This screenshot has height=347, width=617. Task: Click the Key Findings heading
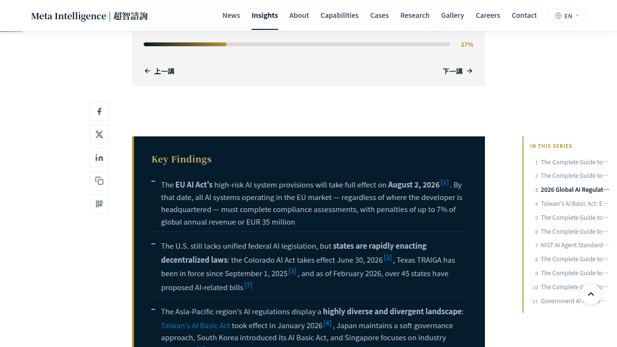coord(181,159)
